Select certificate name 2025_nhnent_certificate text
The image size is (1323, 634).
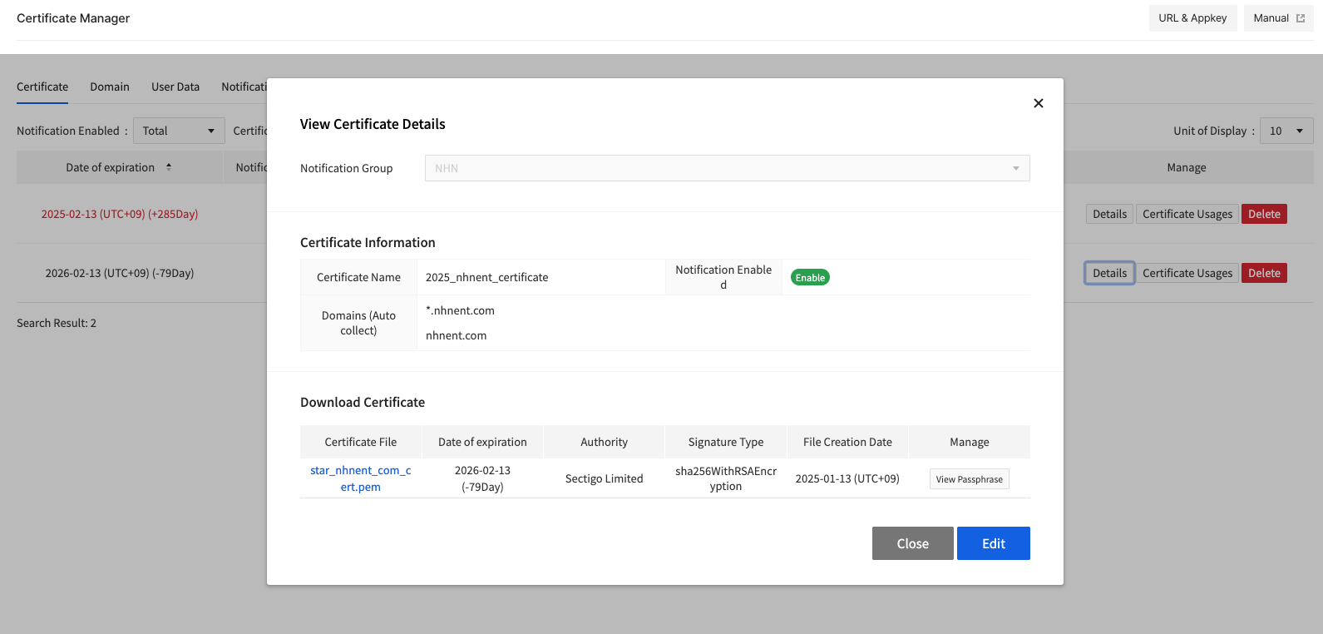point(486,277)
